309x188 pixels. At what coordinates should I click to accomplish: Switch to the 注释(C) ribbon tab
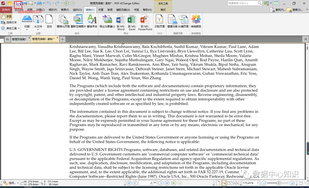pos(40,10)
